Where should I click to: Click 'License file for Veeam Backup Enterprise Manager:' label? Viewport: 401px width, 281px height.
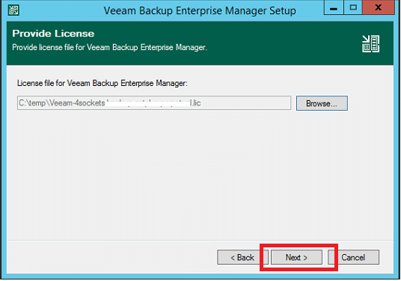click(102, 83)
